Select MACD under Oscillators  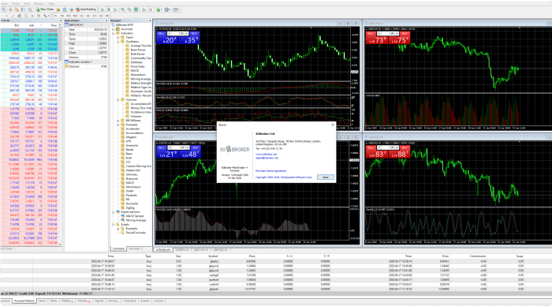tap(135, 71)
